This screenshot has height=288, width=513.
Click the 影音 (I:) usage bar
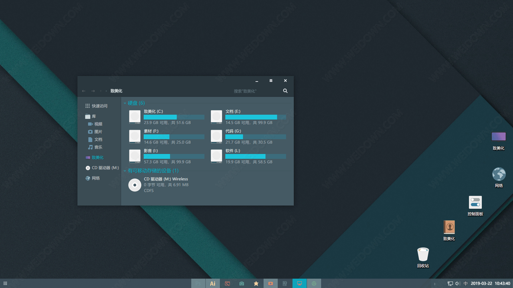174,156
